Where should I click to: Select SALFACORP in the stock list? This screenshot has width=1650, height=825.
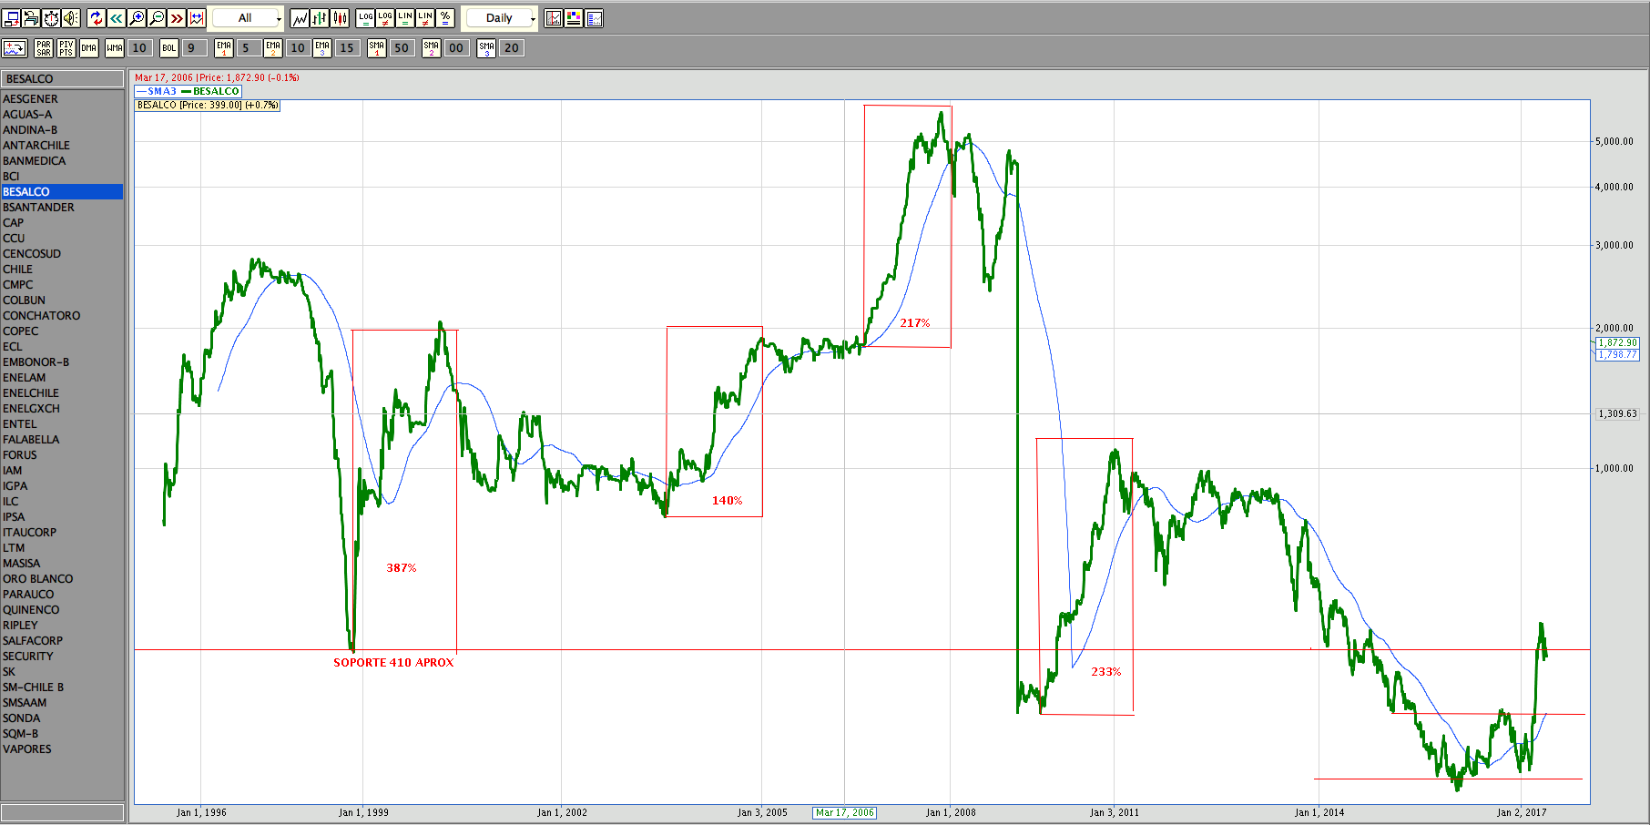62,641
